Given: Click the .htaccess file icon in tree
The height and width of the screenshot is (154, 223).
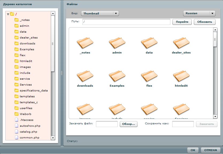Looking at the screenshot, I should [x=17, y=120].
